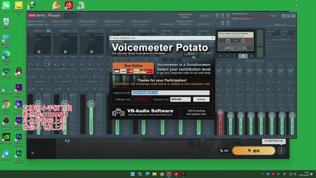Click the cassette stop button

(x=243, y=56)
